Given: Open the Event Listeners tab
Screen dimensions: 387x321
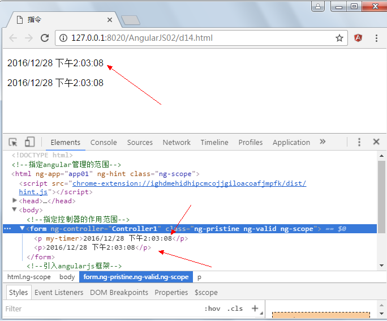Looking at the screenshot, I should click(59, 293).
